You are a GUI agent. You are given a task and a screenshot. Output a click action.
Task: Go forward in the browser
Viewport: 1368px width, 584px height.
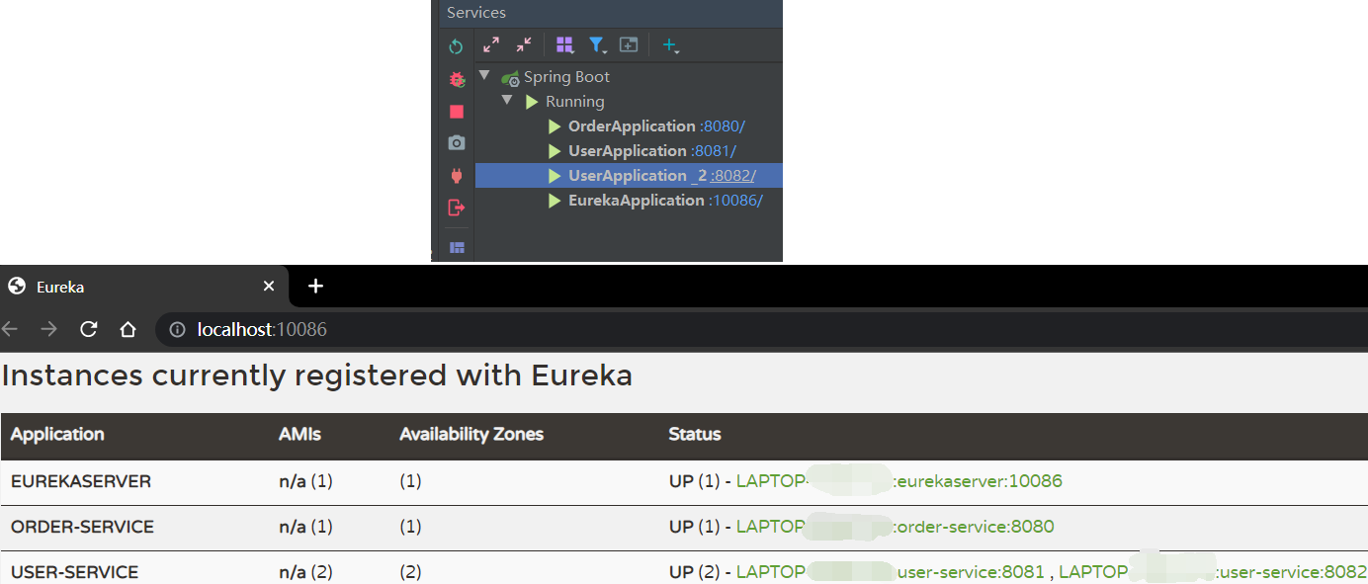pos(48,329)
